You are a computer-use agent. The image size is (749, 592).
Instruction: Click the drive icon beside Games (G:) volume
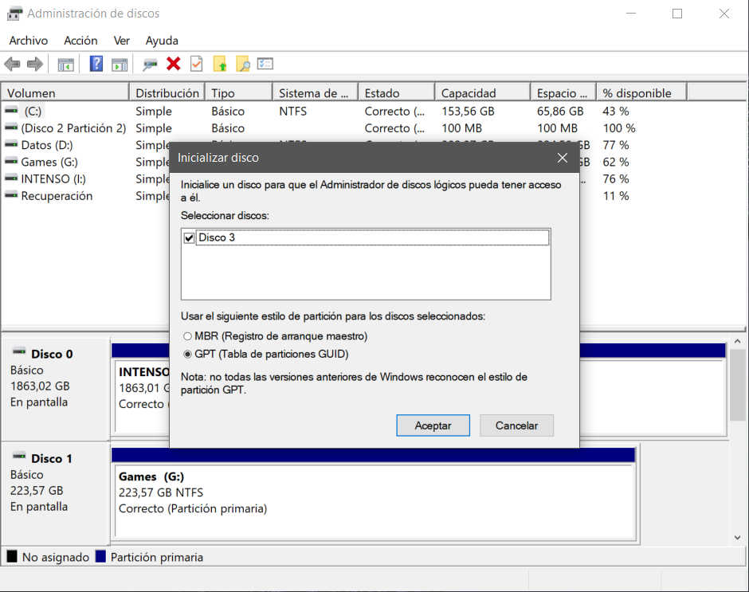coord(11,161)
